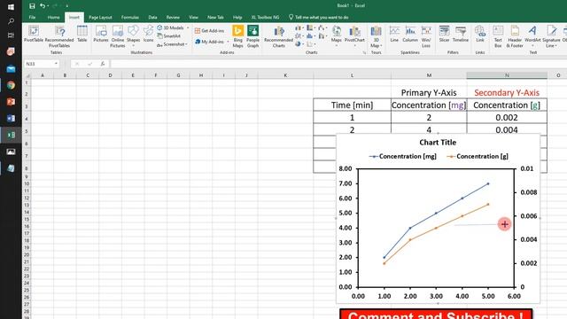This screenshot has width=567, height=319.
Task: Select the Concentration [g] legend entry
Action: (x=478, y=156)
